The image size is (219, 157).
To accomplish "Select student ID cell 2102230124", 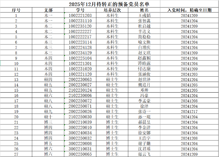I will coord(80,90).
